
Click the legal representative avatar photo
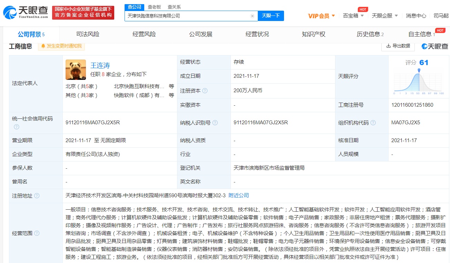pyautogui.click(x=76, y=70)
